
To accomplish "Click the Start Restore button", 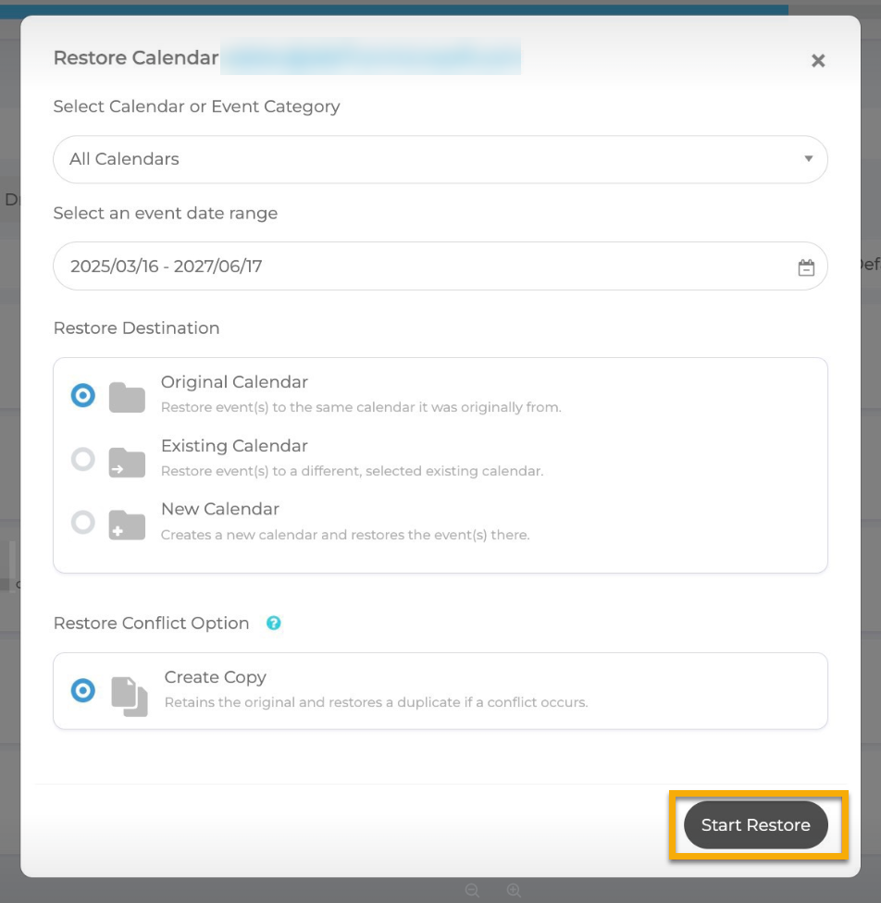I will [x=755, y=825].
